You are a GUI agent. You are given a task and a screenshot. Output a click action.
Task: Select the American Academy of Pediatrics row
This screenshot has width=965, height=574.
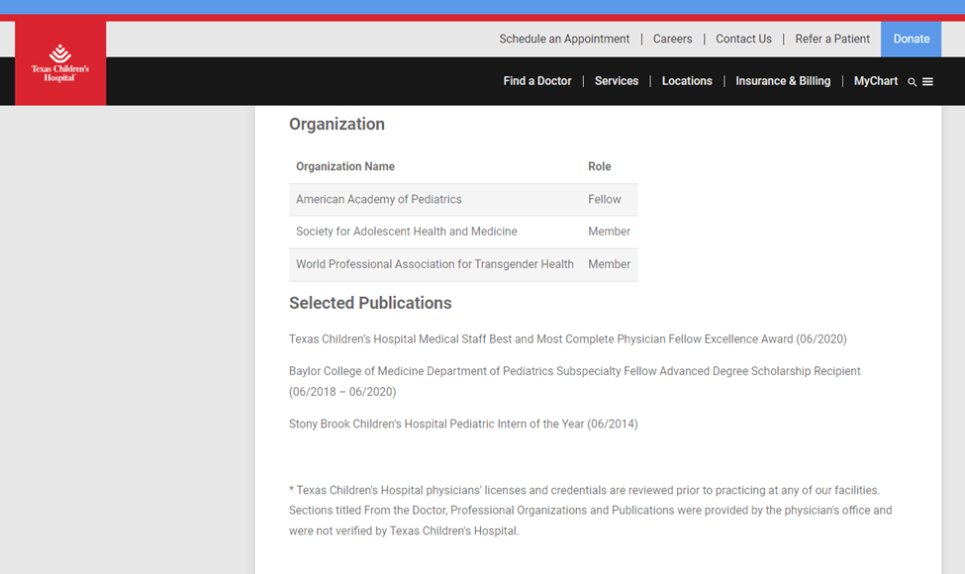[379, 199]
